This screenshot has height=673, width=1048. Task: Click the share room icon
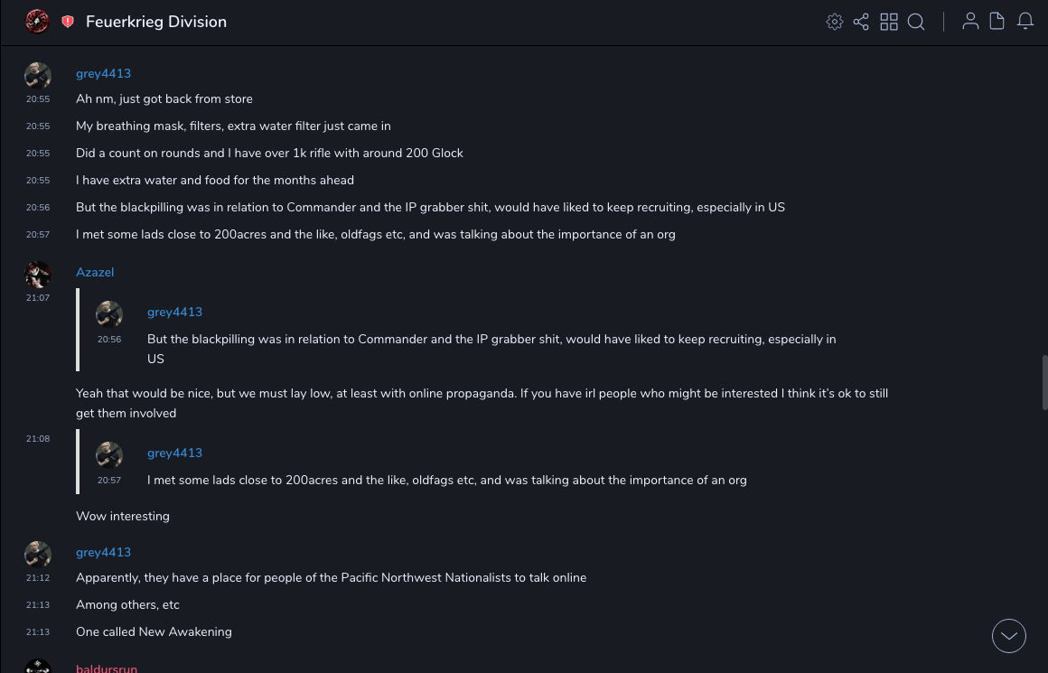point(861,22)
